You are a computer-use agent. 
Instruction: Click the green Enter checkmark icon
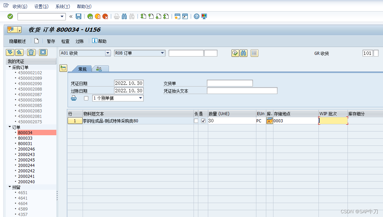(x=10, y=16)
